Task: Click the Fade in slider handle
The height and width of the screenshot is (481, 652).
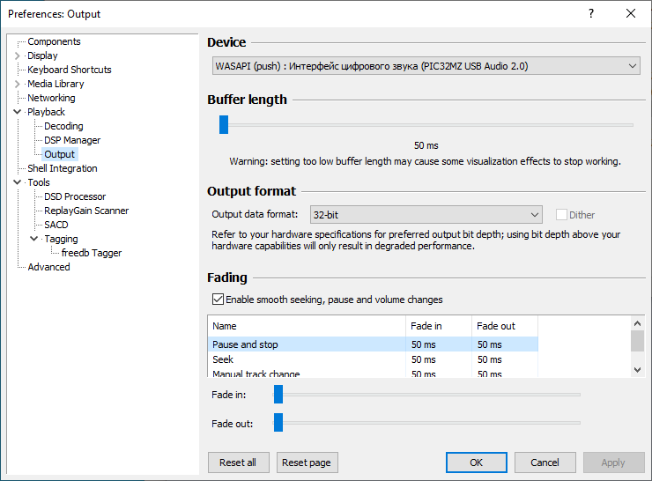Action: pos(278,394)
